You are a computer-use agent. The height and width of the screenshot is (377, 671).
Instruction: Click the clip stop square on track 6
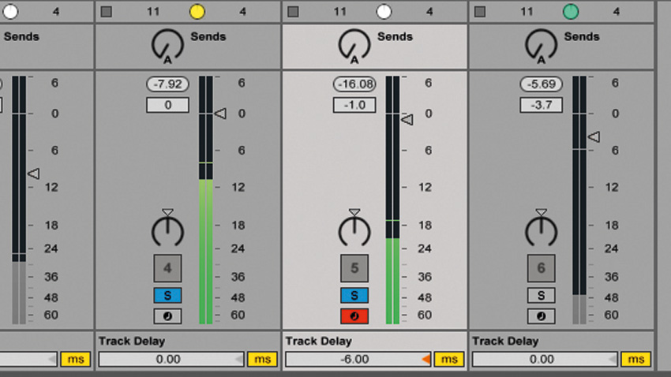480,12
